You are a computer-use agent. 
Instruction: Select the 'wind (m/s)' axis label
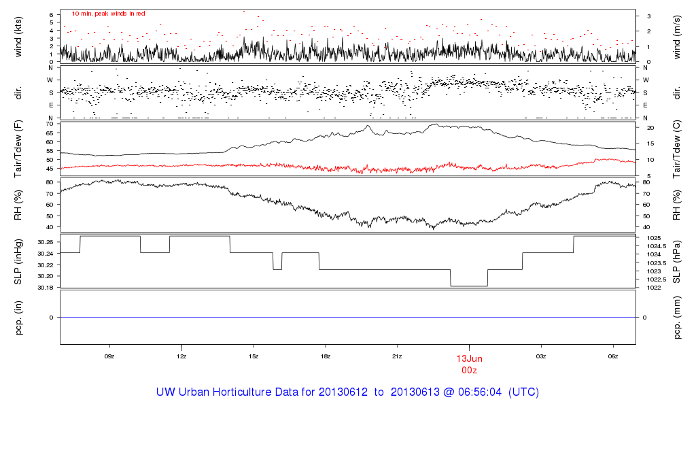tap(676, 37)
